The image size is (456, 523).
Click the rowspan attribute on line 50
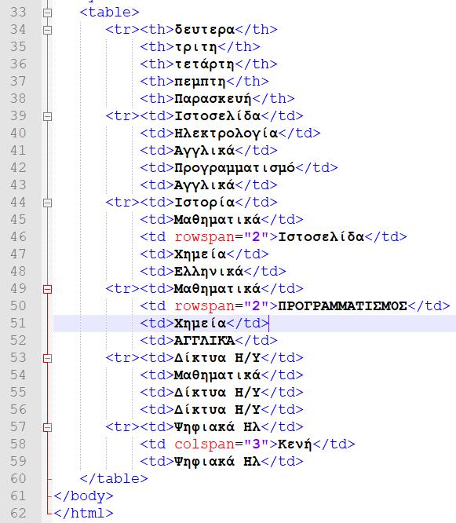point(205,306)
